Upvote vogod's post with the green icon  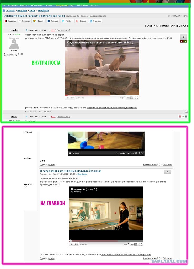click(x=186, y=116)
